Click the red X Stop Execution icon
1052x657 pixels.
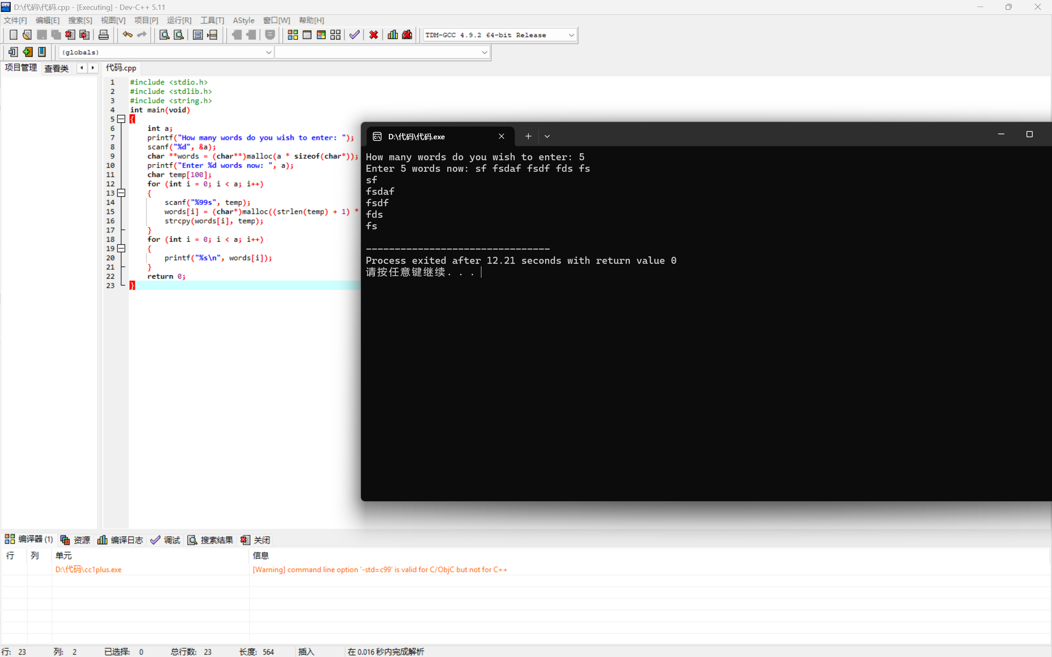[x=373, y=35]
